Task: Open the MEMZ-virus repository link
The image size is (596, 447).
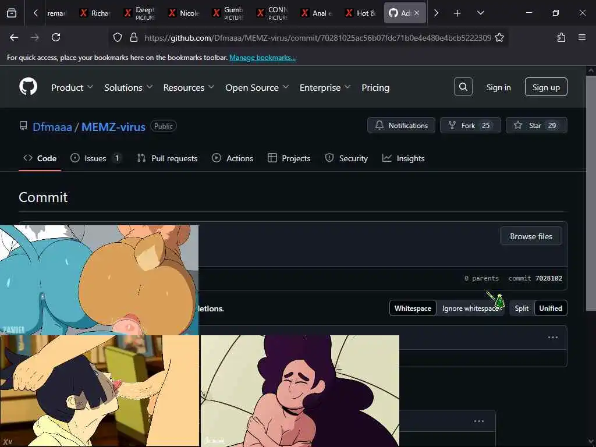Action: [113, 126]
